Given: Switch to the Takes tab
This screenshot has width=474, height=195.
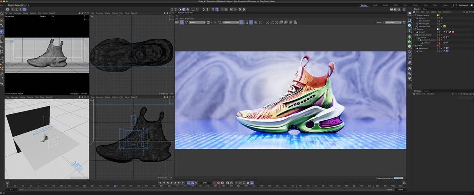Looking at the screenshot, I should [x=425, y=9].
